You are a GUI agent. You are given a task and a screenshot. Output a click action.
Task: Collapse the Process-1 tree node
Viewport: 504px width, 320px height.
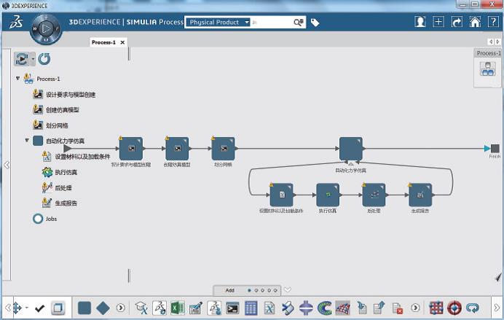pyautogui.click(x=17, y=78)
